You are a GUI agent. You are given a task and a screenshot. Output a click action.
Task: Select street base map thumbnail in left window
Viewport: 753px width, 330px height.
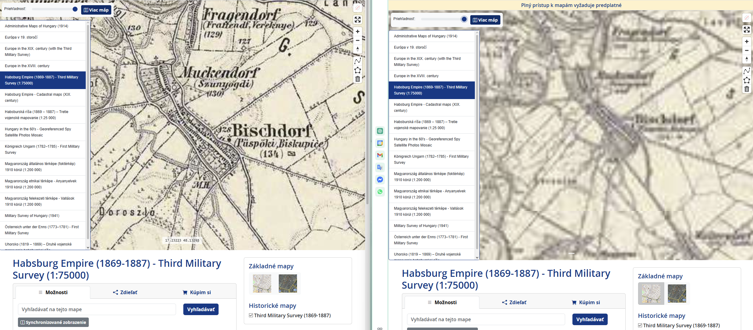[262, 284]
